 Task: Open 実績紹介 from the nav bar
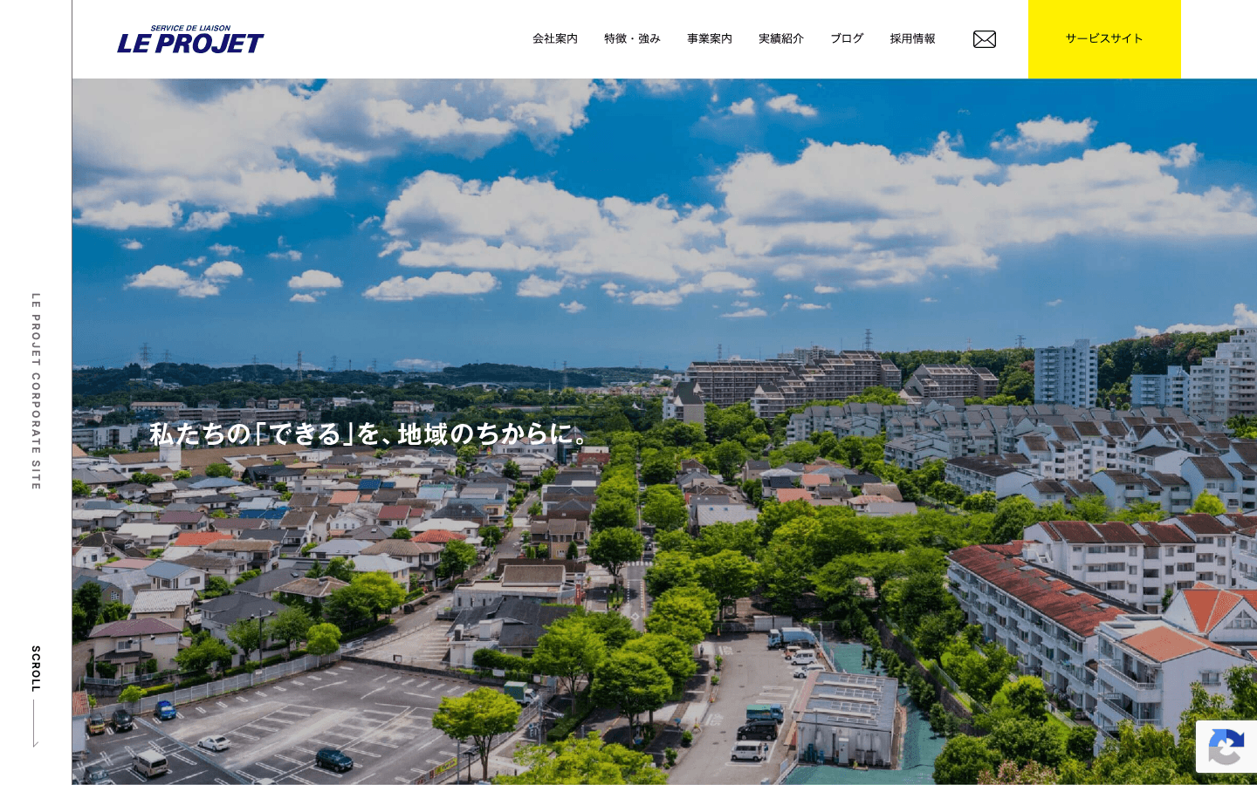coord(781,38)
